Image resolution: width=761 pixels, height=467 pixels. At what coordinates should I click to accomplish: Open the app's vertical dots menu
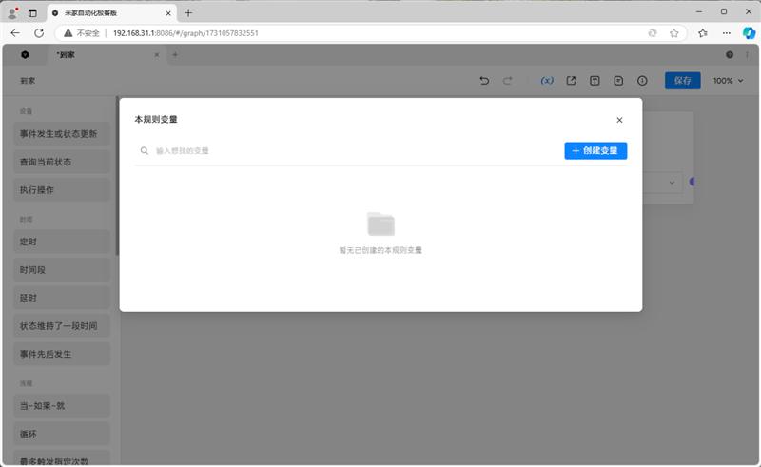point(747,55)
